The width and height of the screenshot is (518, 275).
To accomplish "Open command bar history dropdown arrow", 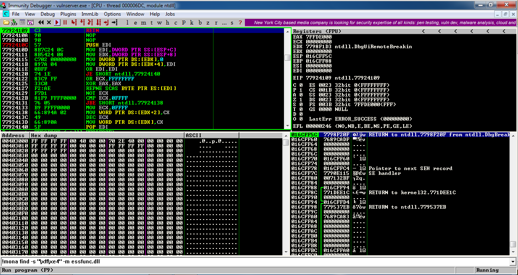I will (513, 262).
